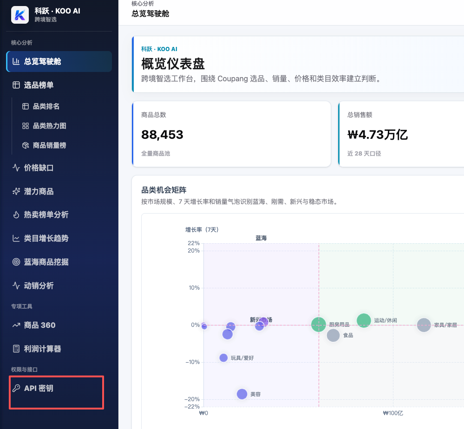Click the 厨房用品 green bubble
The width and height of the screenshot is (464, 429).
pyautogui.click(x=319, y=324)
